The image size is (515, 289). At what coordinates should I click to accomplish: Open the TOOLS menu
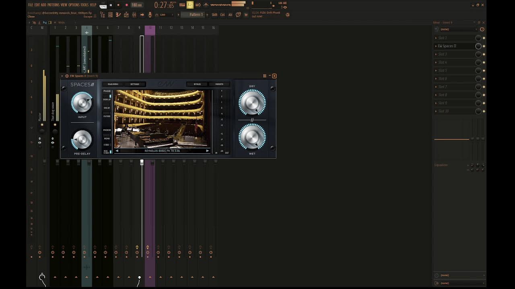tap(84, 5)
